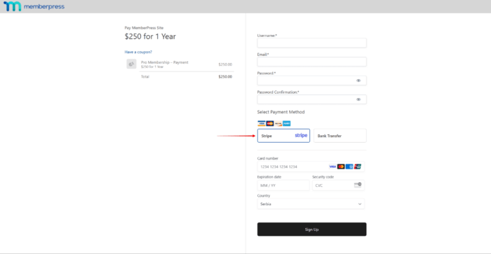Open the Country dropdown showing Serbia
The image size is (491, 254).
[x=311, y=204]
